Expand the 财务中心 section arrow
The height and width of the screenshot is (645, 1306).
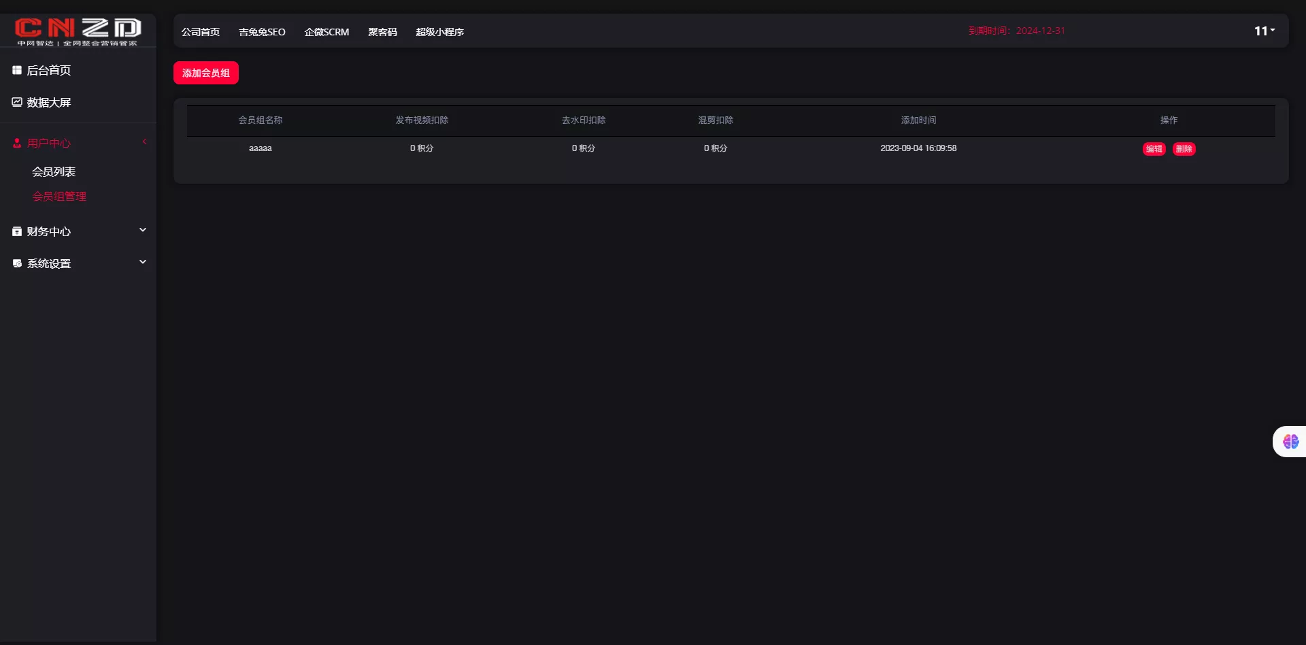click(x=143, y=230)
